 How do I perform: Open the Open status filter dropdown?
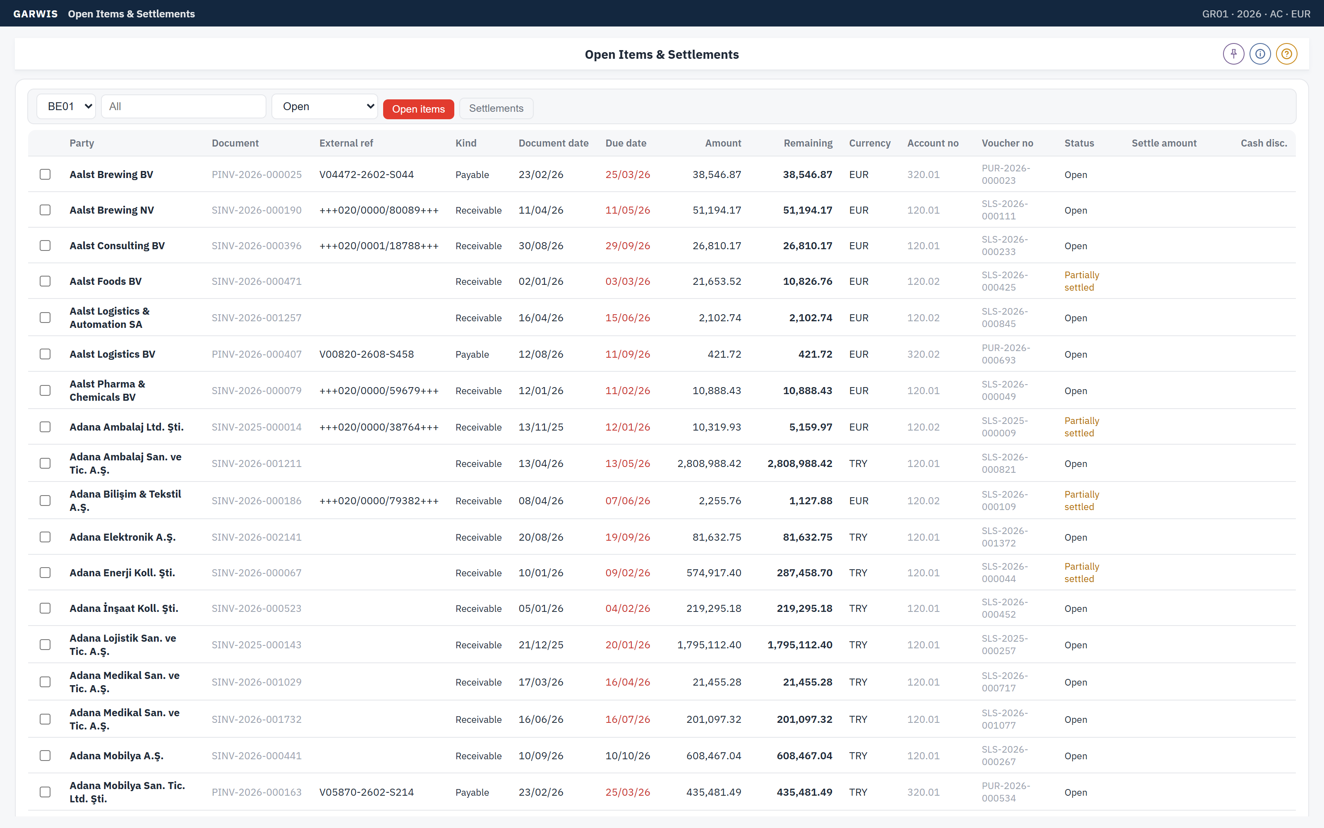click(x=325, y=106)
